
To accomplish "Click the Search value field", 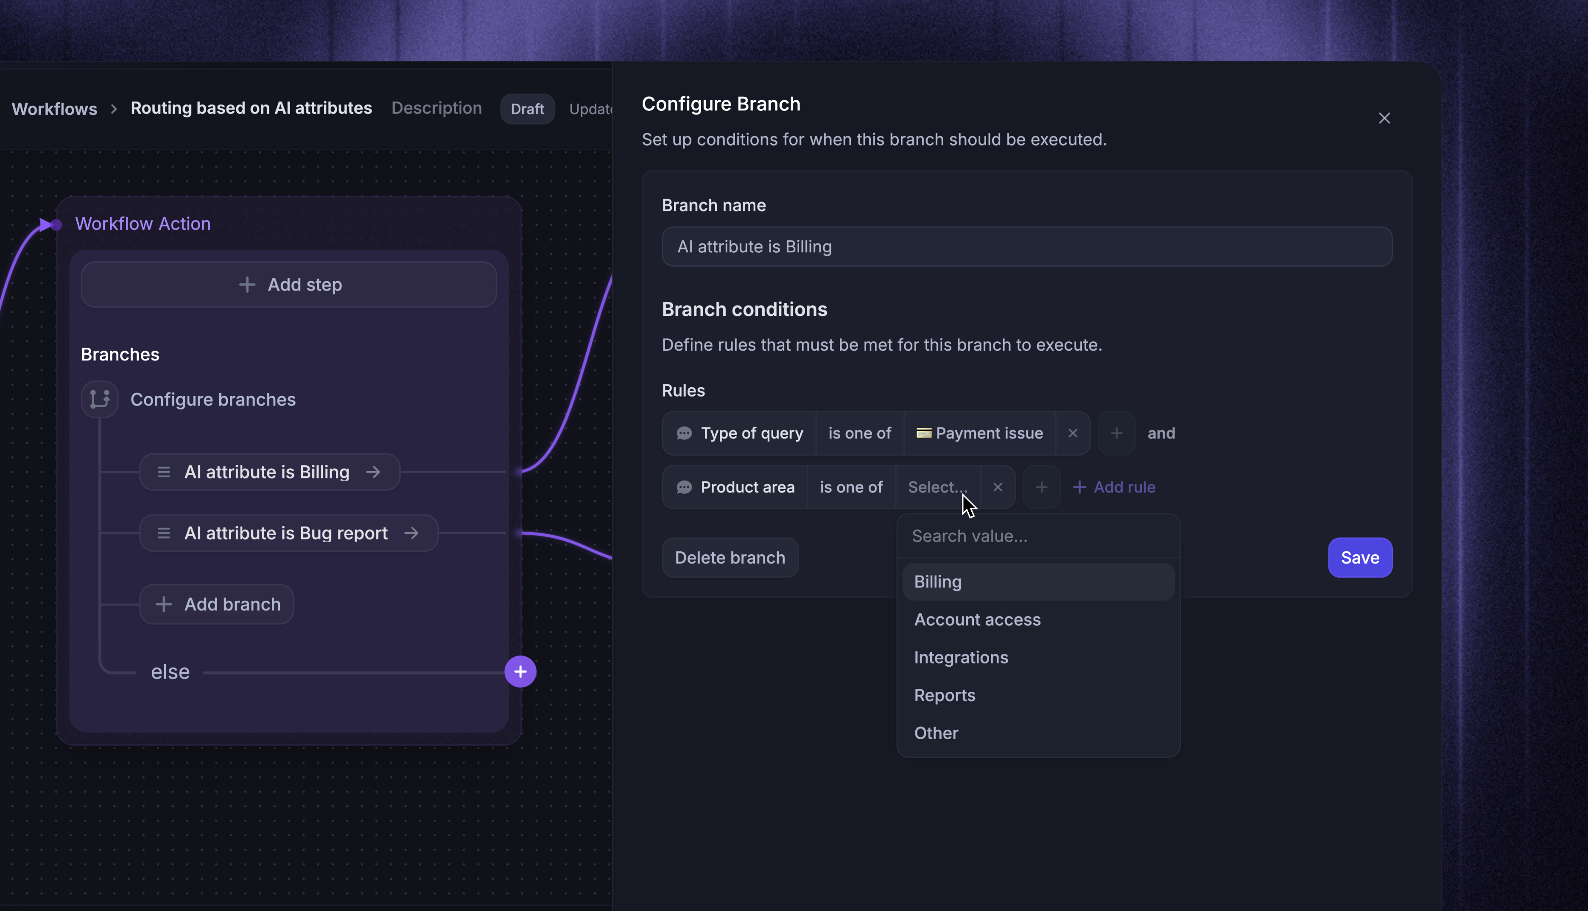I will pyautogui.click(x=1039, y=536).
